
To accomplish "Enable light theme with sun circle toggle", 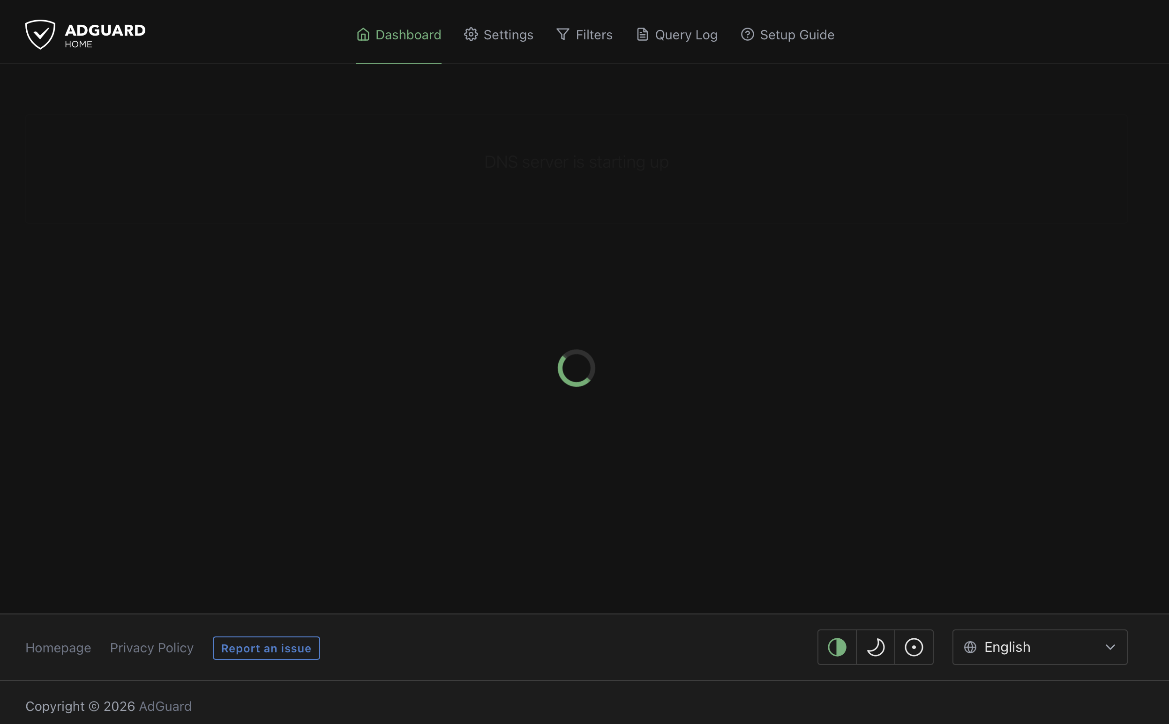I will point(914,647).
